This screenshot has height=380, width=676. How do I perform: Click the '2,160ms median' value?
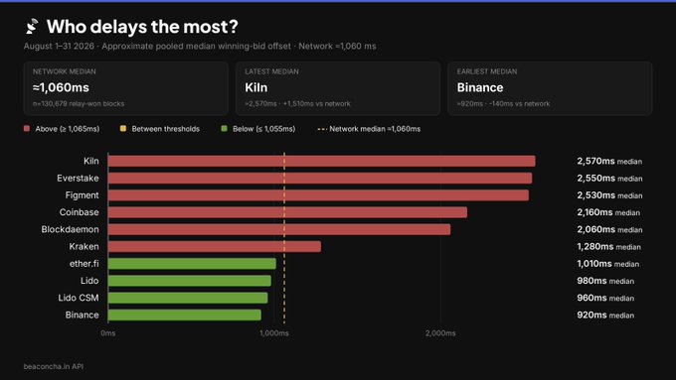coord(608,212)
